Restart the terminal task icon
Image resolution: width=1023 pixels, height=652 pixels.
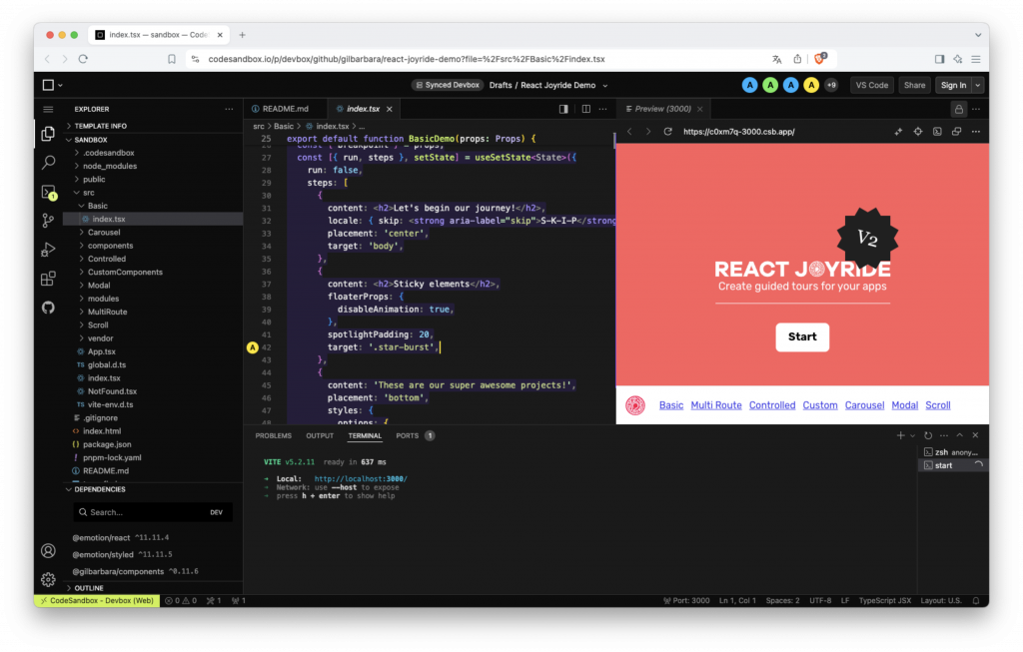928,435
